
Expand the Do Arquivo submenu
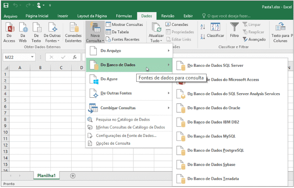click(129, 51)
